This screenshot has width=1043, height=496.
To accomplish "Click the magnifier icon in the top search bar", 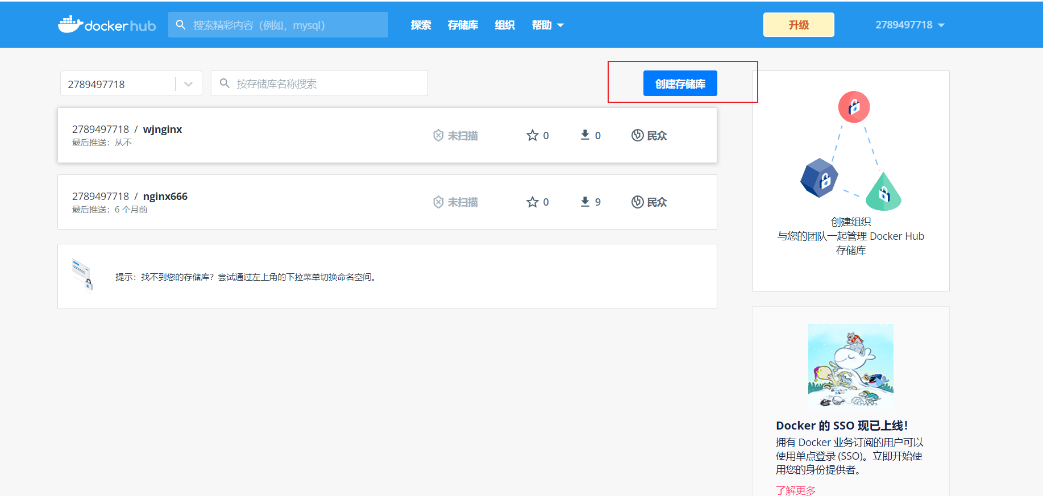I will (x=181, y=25).
